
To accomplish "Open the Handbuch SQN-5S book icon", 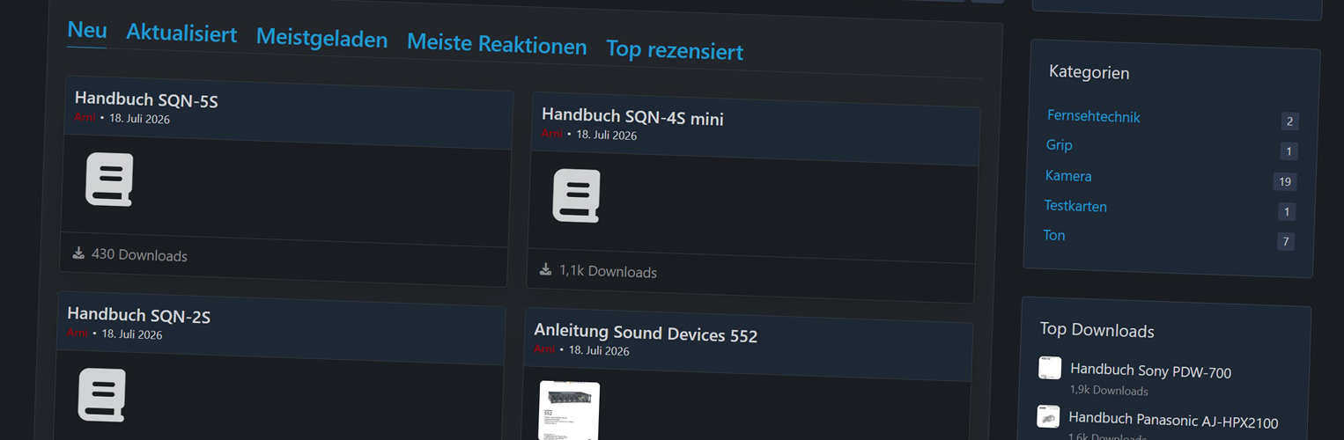I will point(109,180).
